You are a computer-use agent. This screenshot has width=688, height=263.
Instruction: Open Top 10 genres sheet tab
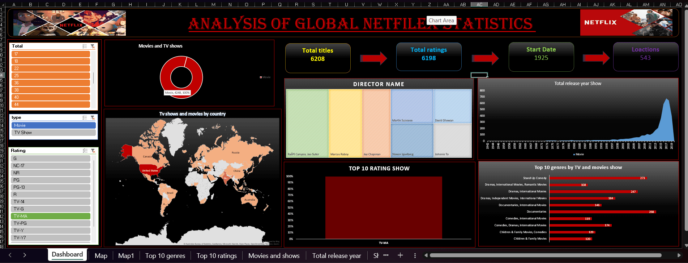(165, 255)
